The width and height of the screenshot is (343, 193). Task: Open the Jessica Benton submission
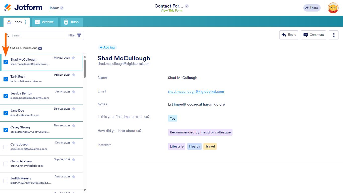click(41, 96)
